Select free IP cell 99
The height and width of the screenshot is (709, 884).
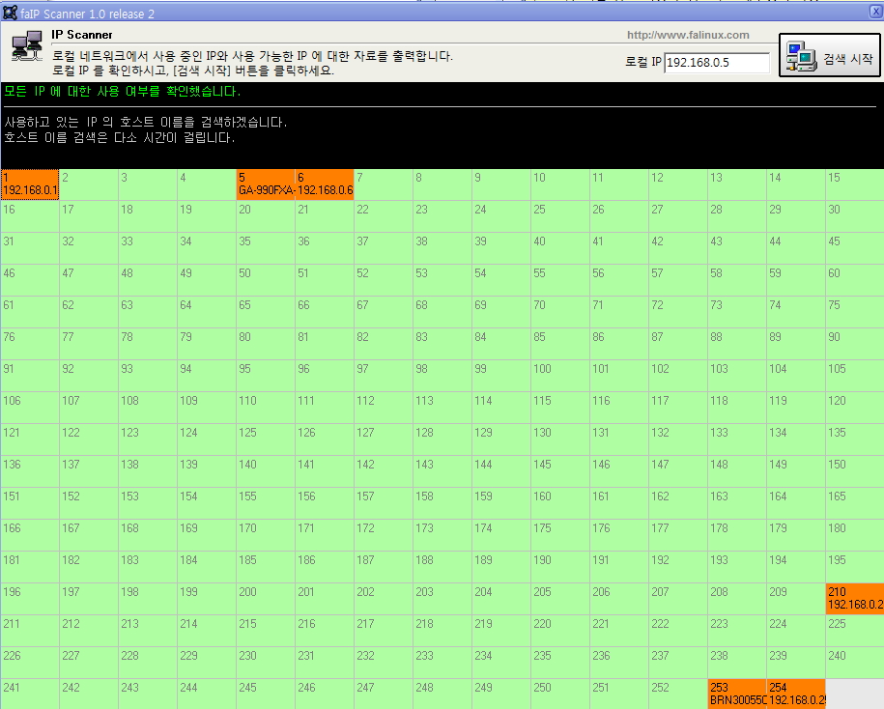coord(501,376)
